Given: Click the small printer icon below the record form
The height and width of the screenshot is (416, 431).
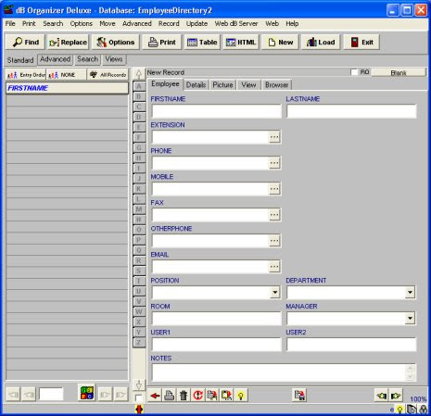Looking at the screenshot, I should [169, 396].
